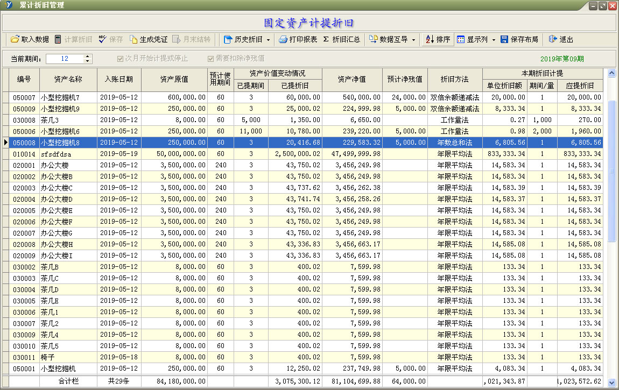The width and height of the screenshot is (619, 390).
Task: Increase the 当前期间 value with the up arrow
Action: point(88,56)
